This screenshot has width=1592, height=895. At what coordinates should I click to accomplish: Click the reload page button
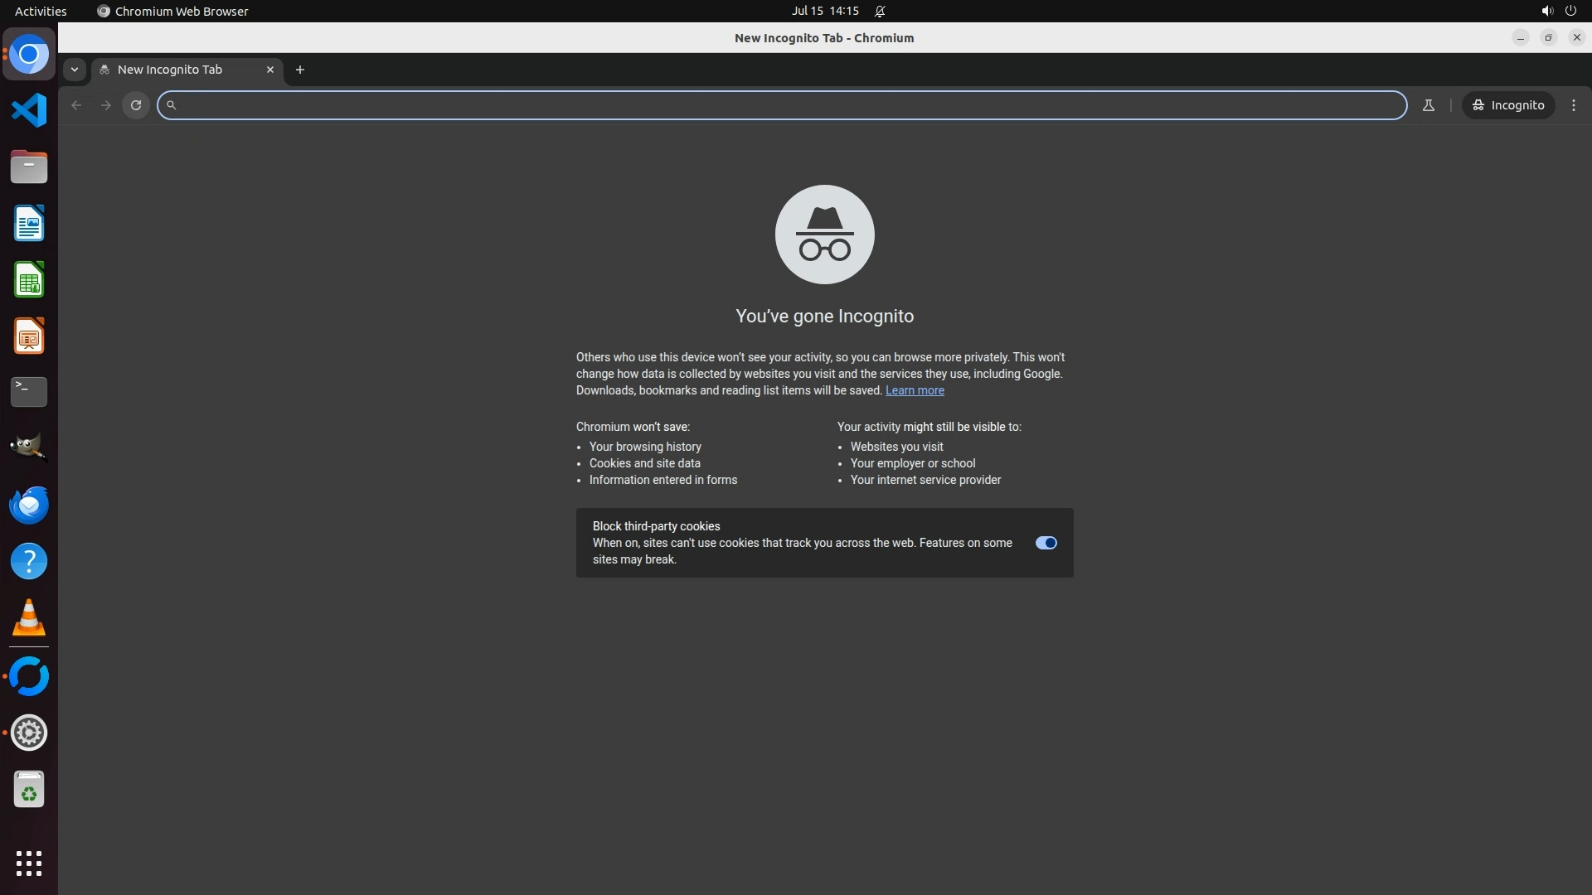coord(136,105)
